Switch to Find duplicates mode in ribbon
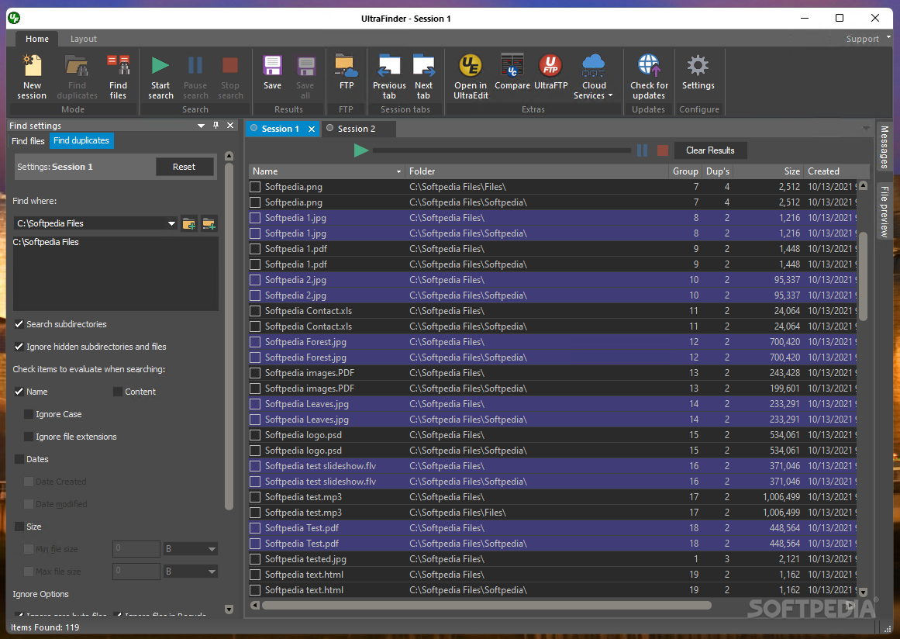900x639 pixels. pyautogui.click(x=77, y=78)
